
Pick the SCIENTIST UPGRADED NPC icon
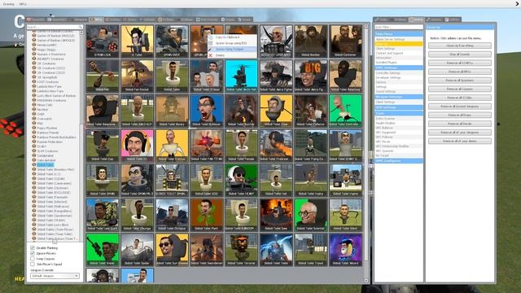point(276,42)
